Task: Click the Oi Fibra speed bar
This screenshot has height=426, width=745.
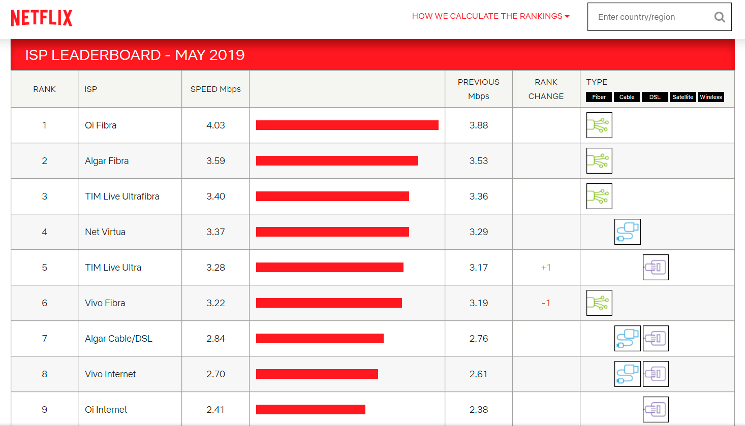Action: click(x=347, y=125)
